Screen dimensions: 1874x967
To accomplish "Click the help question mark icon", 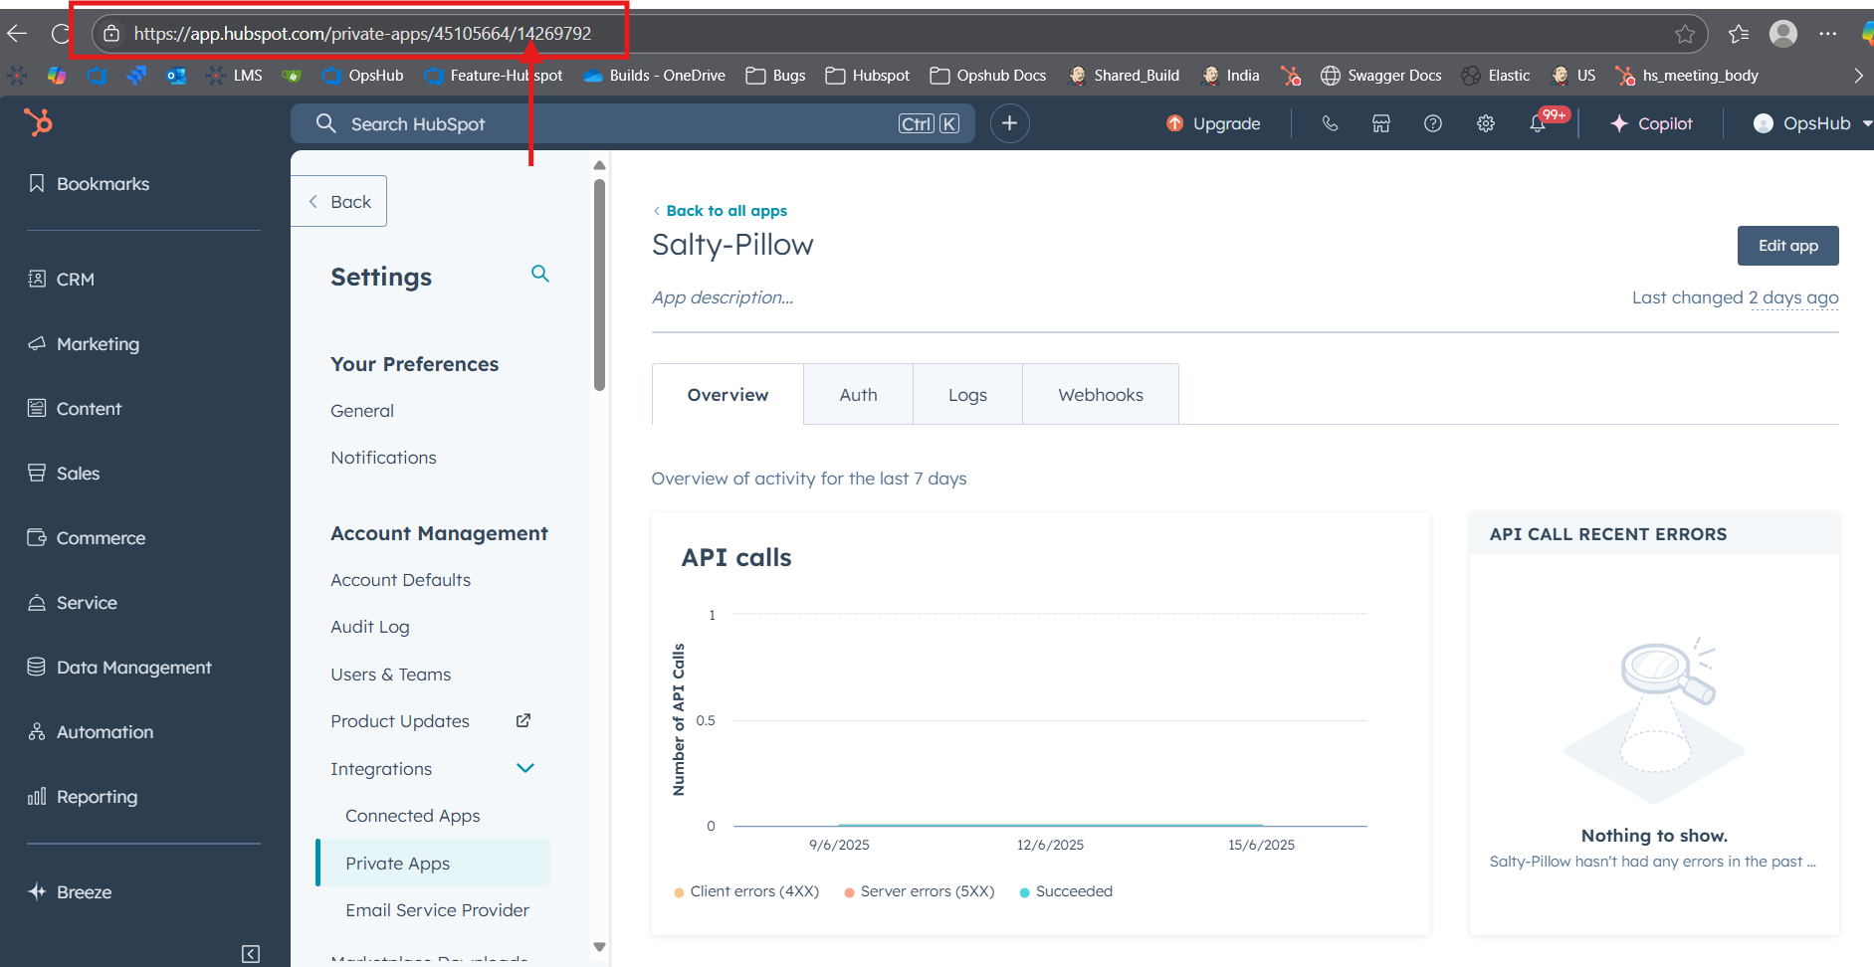I will coord(1432,123).
